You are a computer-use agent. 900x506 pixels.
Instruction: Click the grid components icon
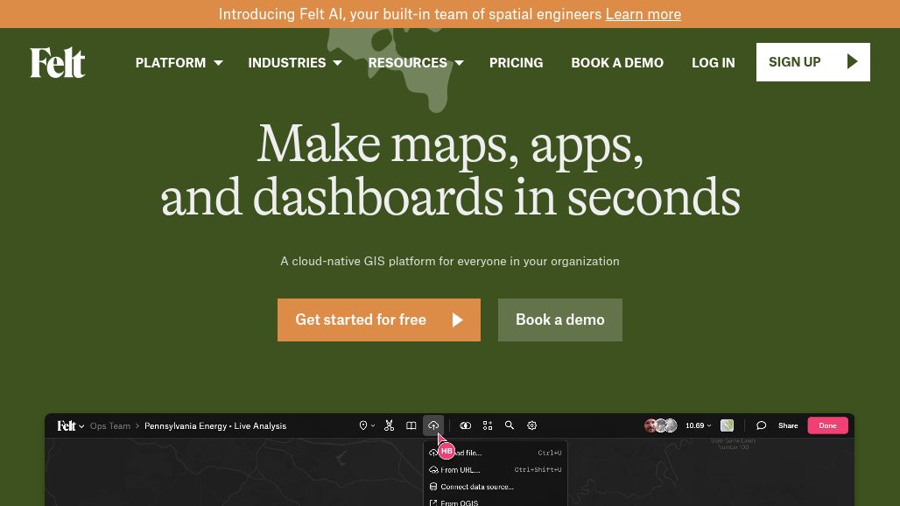488,425
